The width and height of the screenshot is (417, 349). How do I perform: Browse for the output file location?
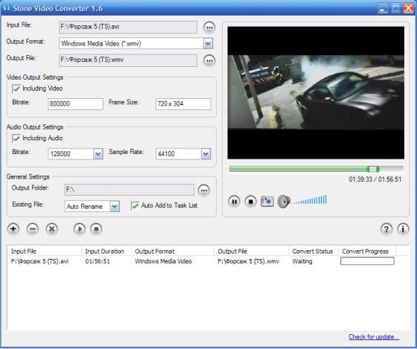[x=209, y=60]
